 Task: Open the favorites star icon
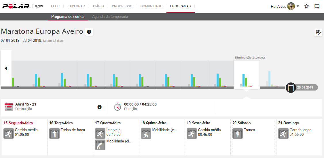click(306, 6)
